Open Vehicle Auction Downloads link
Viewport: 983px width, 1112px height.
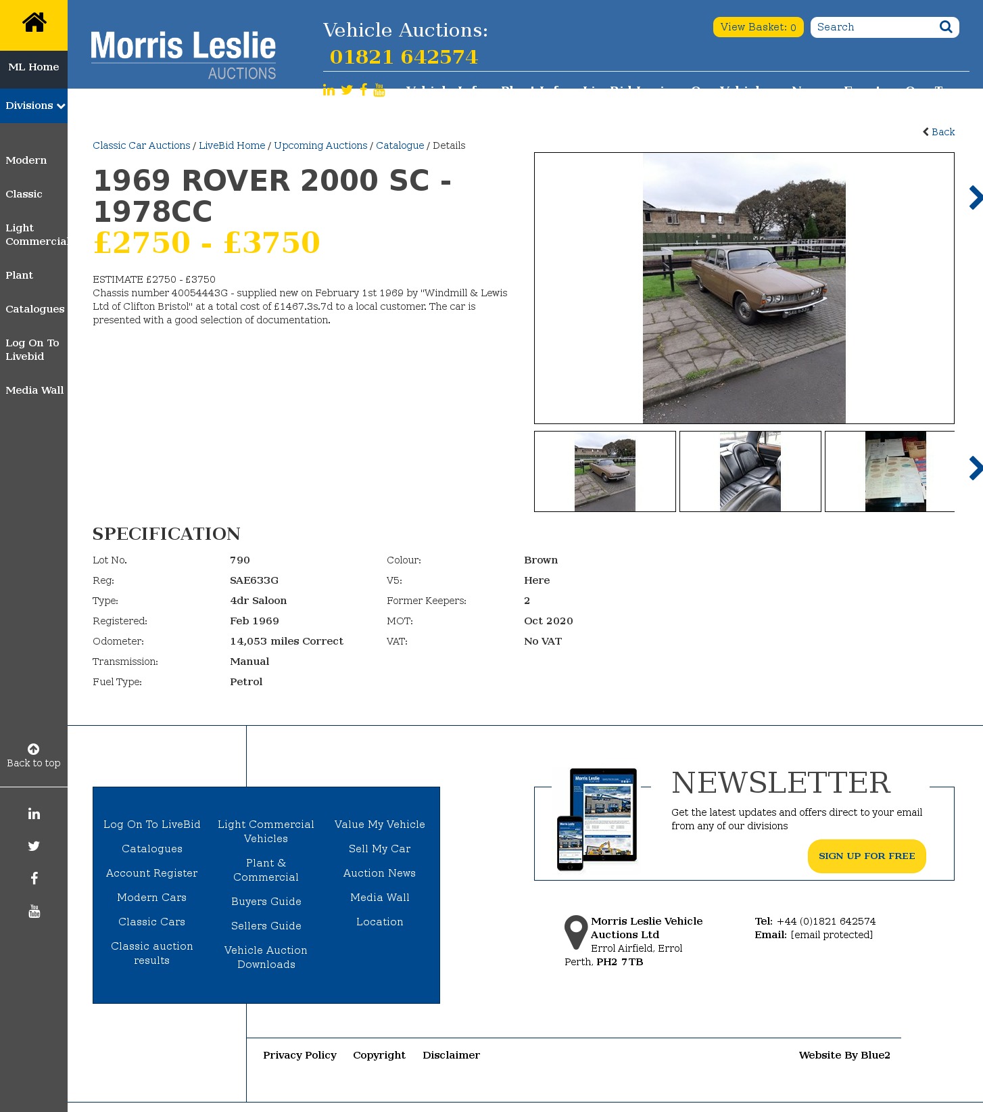tap(266, 957)
